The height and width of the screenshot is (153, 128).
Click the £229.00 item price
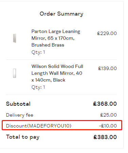tap(107, 33)
